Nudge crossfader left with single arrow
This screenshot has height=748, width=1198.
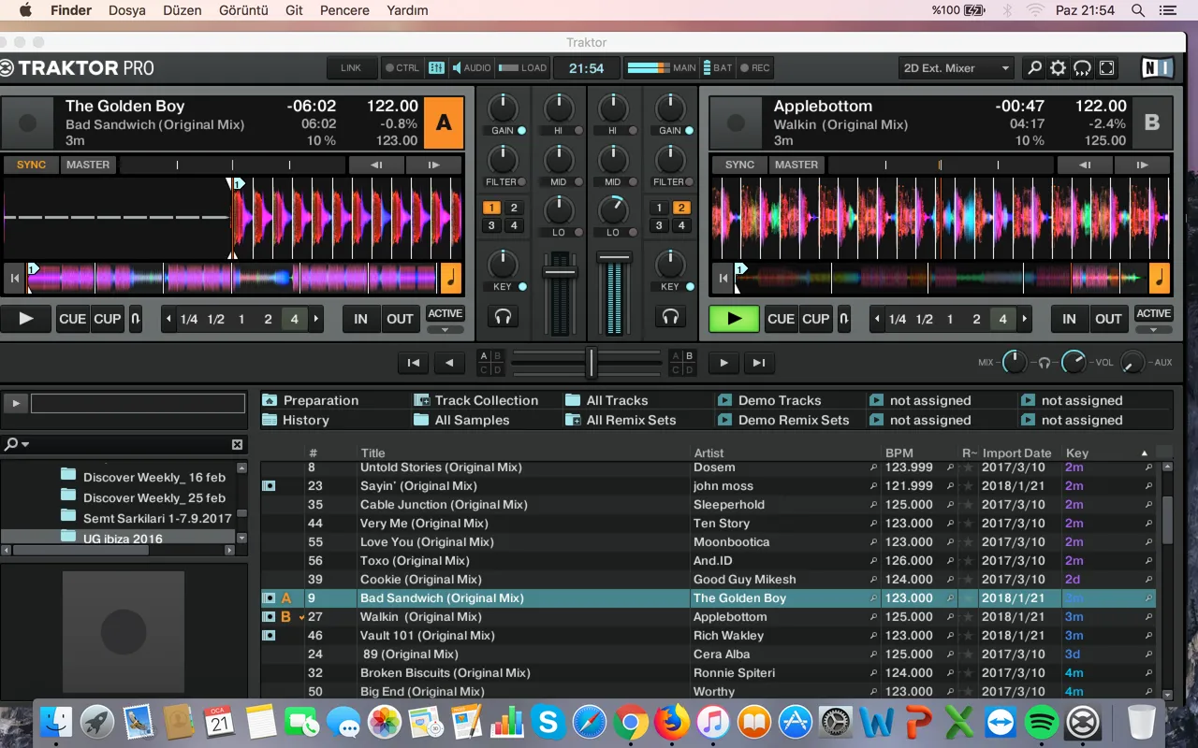point(449,363)
